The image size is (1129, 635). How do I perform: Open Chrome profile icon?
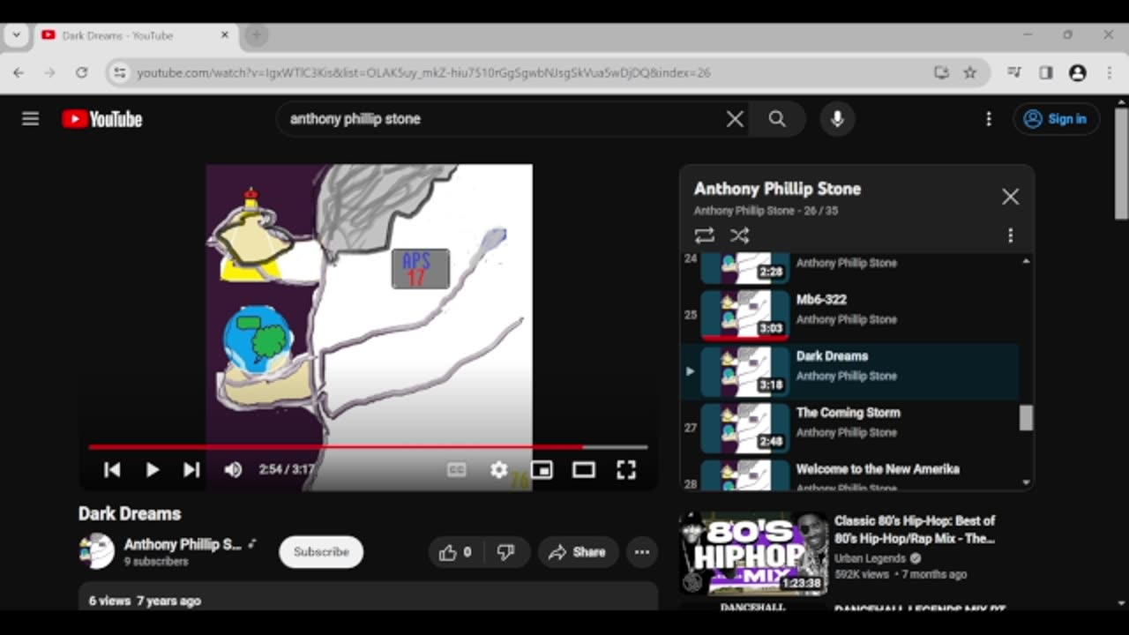click(1077, 73)
